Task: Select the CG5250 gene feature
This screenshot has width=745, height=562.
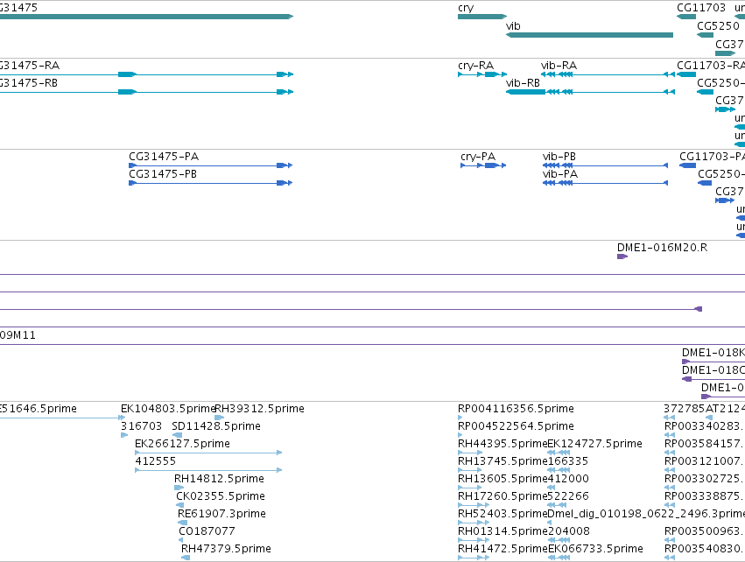Action: (x=705, y=35)
